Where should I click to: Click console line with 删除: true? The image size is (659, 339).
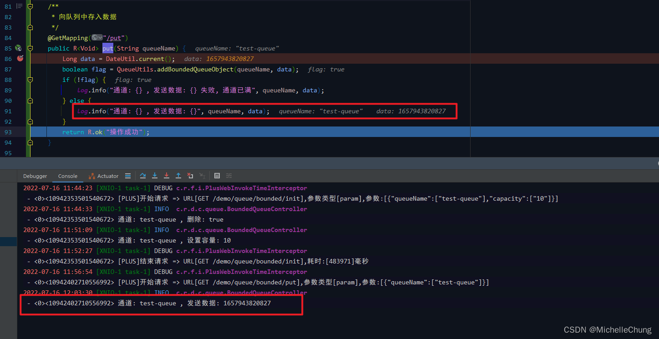[x=125, y=219]
